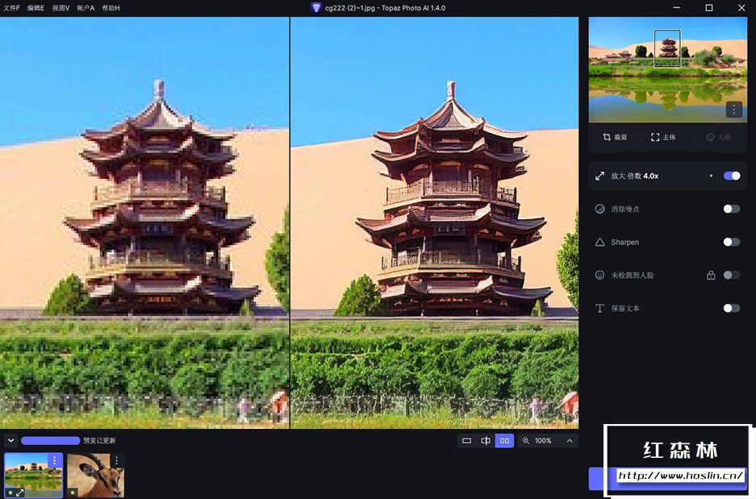Enable the 保留文本 switch
The width and height of the screenshot is (756, 499).
(732, 308)
